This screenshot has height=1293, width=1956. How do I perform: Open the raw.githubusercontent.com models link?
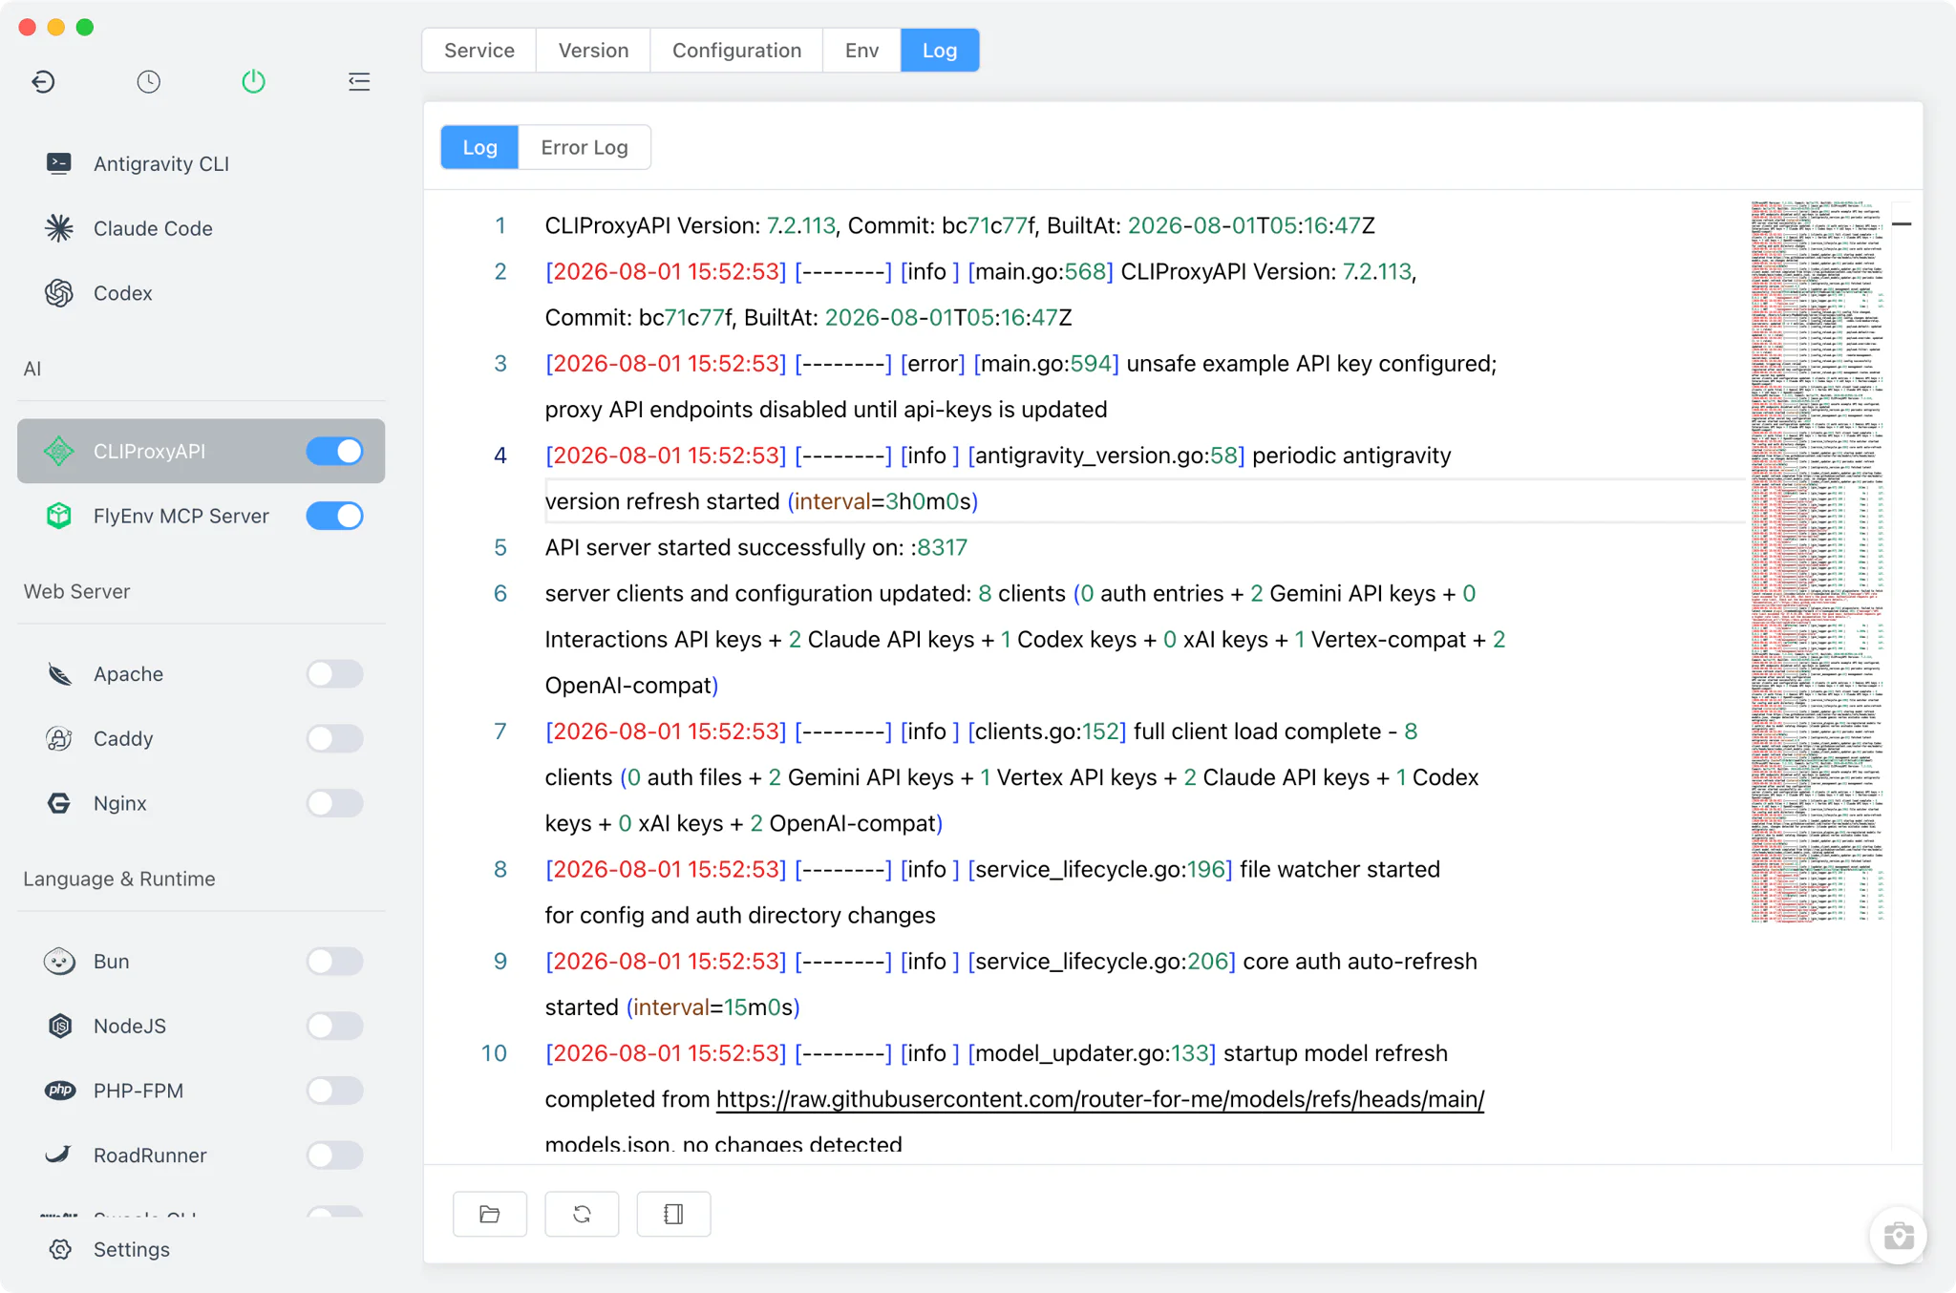(x=1100, y=1099)
